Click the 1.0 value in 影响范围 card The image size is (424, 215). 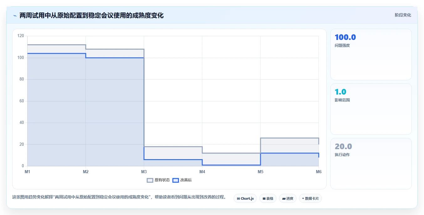pos(340,92)
